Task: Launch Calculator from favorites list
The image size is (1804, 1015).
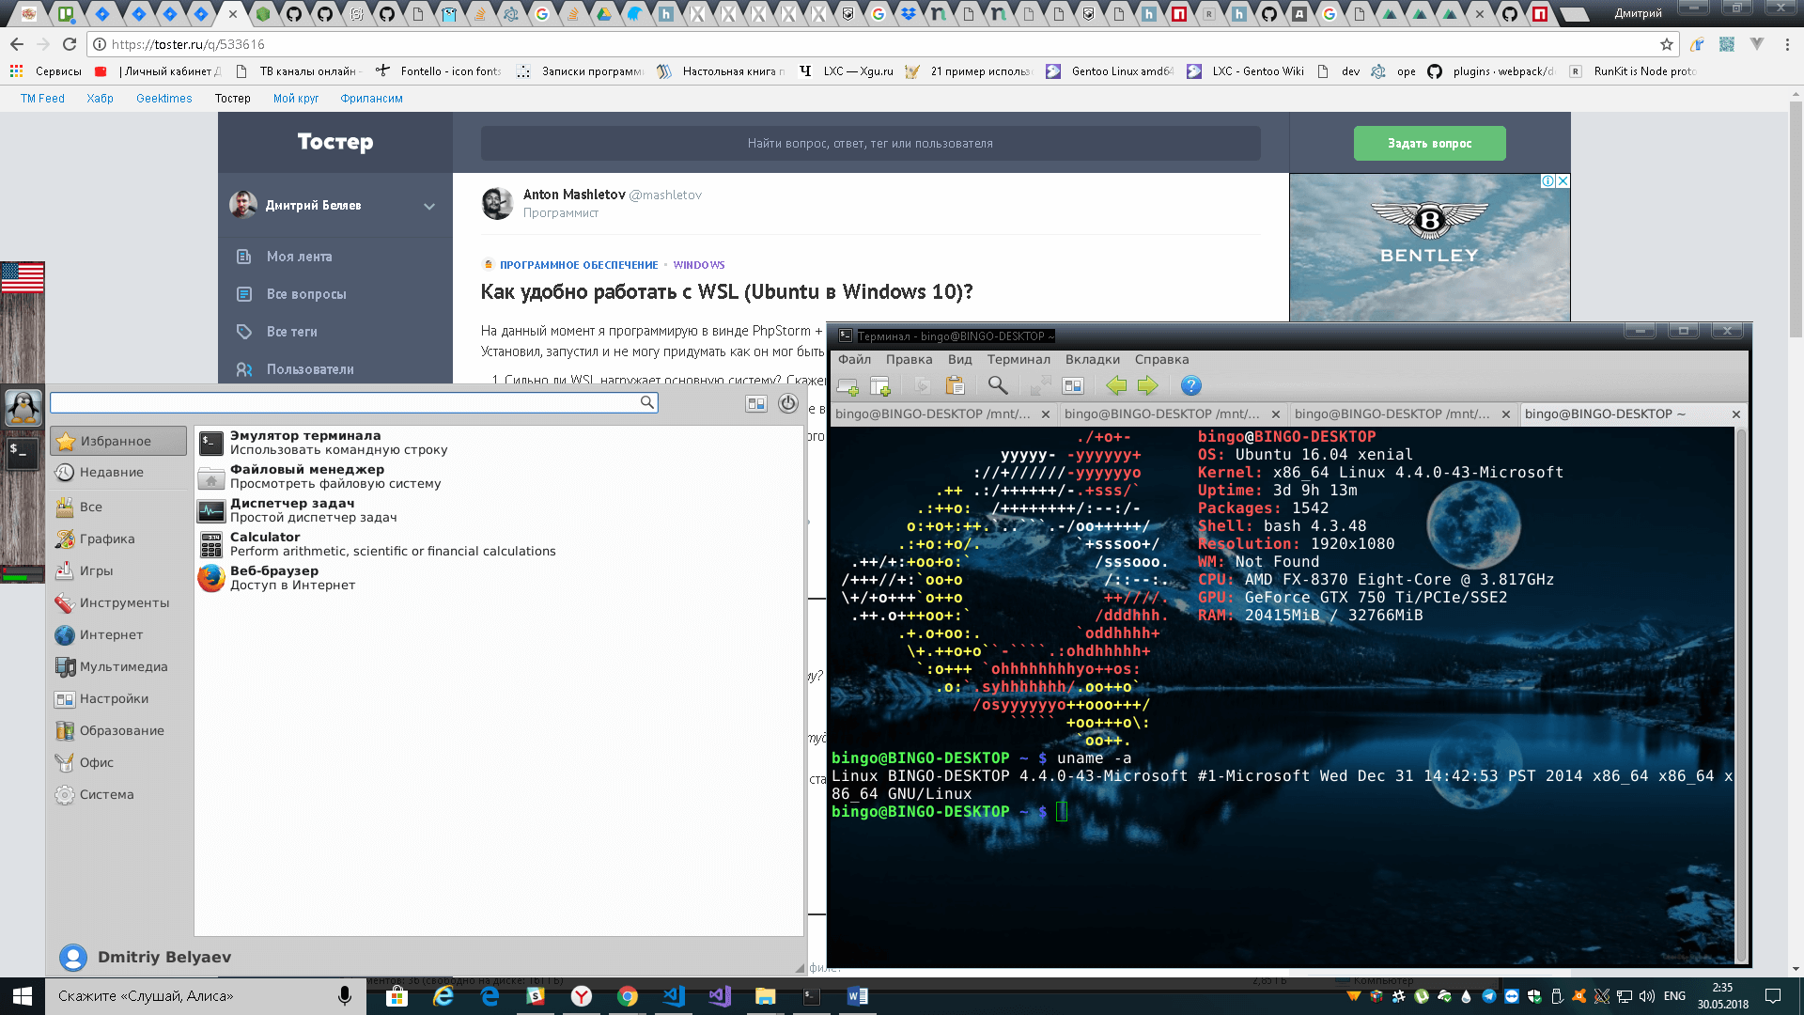Action: (498, 544)
